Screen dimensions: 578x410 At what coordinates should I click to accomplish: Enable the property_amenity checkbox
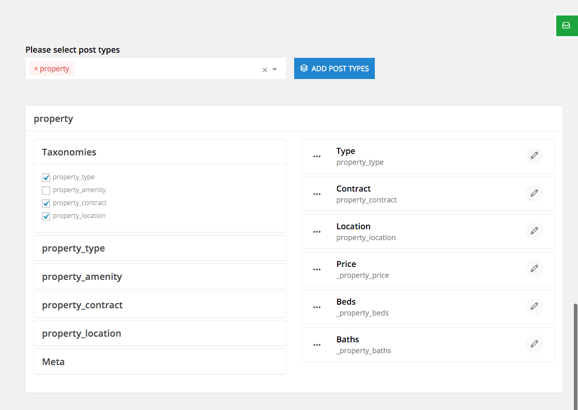point(46,190)
